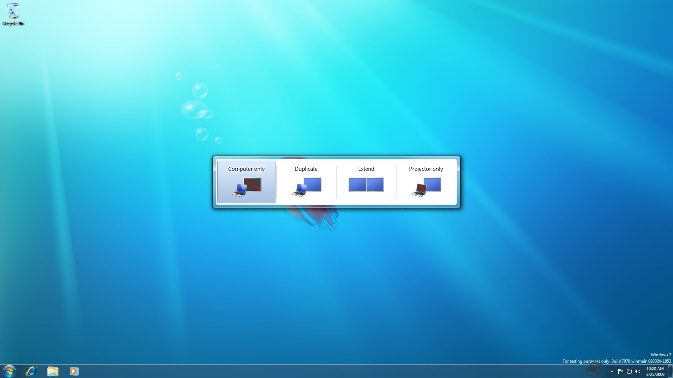Click the network status tray icon

(x=629, y=371)
